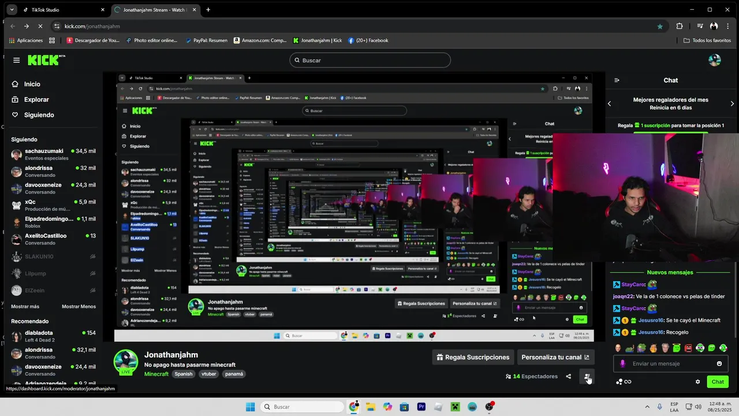Open the emoji picker in message box
Image resolution: width=739 pixels, height=416 pixels.
point(719,363)
